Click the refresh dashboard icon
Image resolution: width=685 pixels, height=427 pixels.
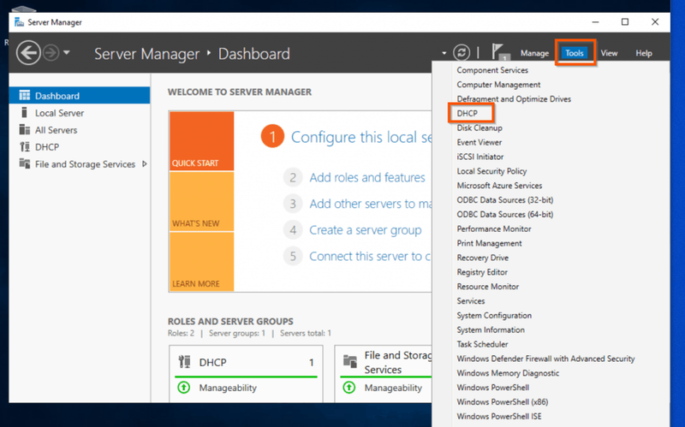(x=462, y=53)
